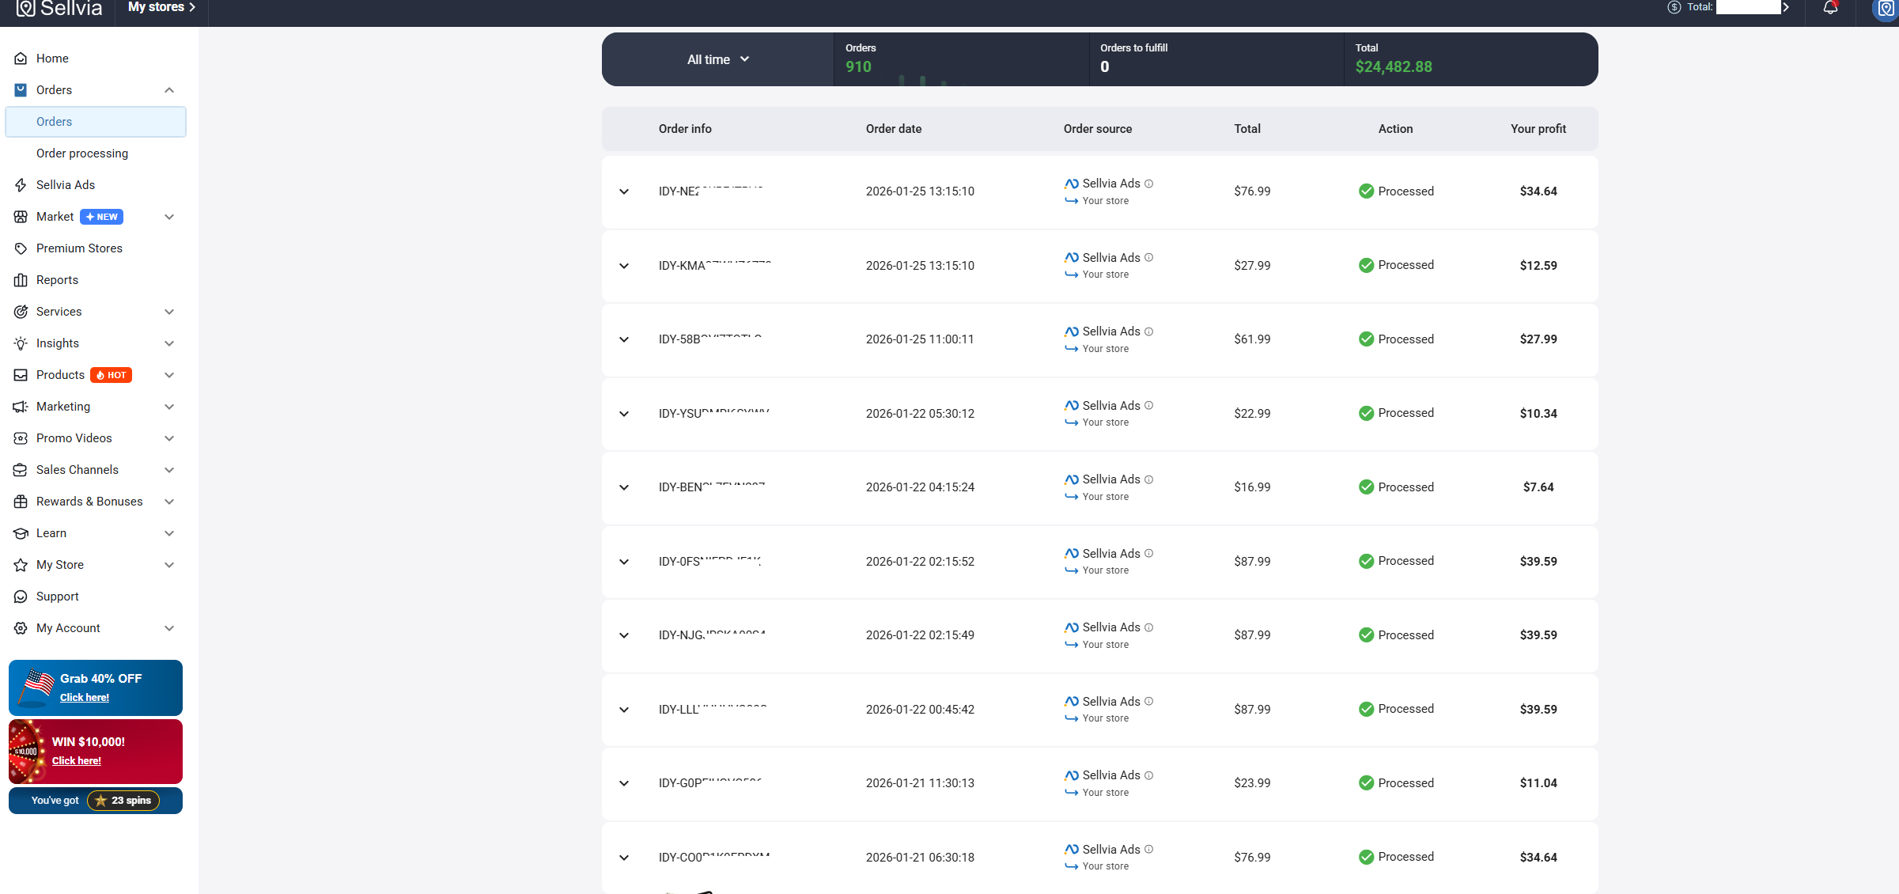
Task: Click the notification bell icon
Action: coord(1829,8)
